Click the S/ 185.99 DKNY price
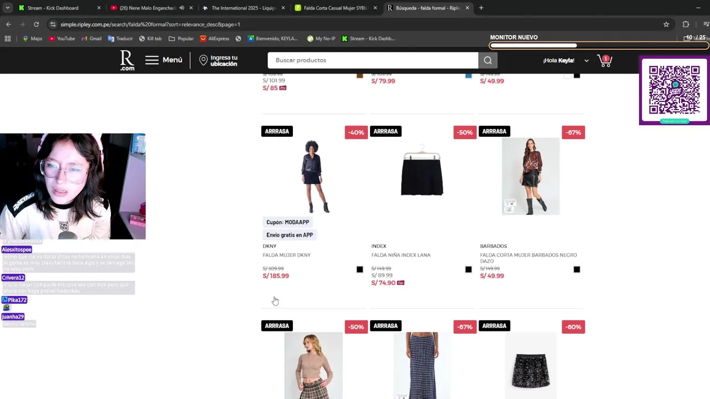This screenshot has height=399, width=710. 276,276
